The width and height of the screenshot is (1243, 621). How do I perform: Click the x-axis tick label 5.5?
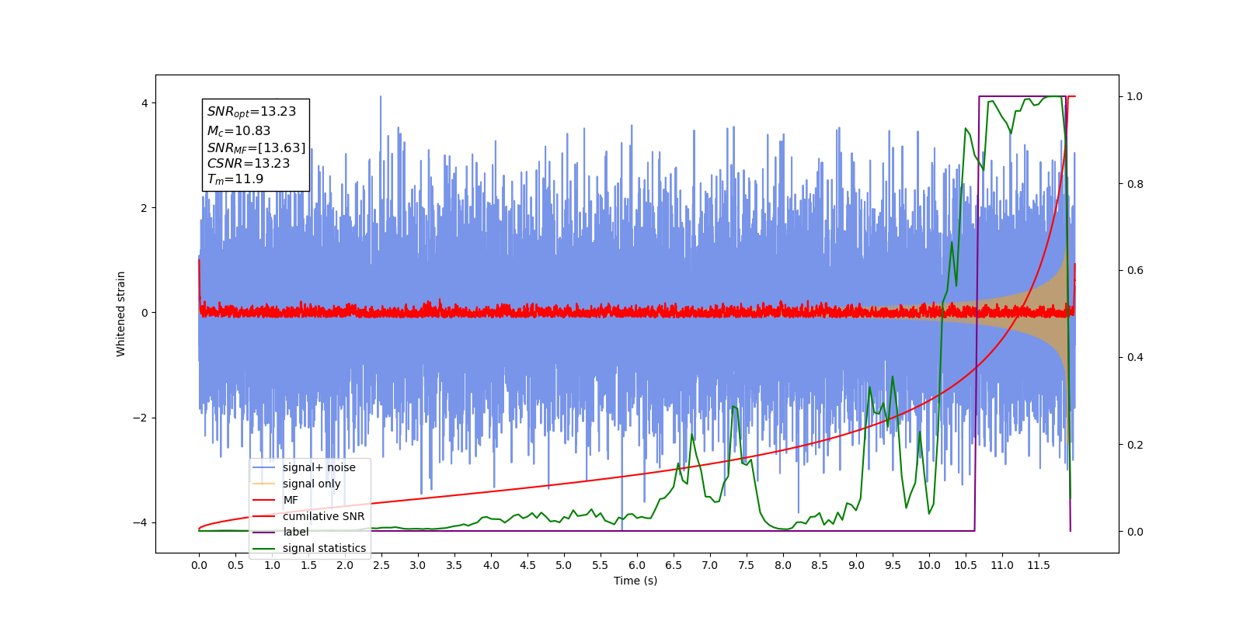pyautogui.click(x=601, y=565)
